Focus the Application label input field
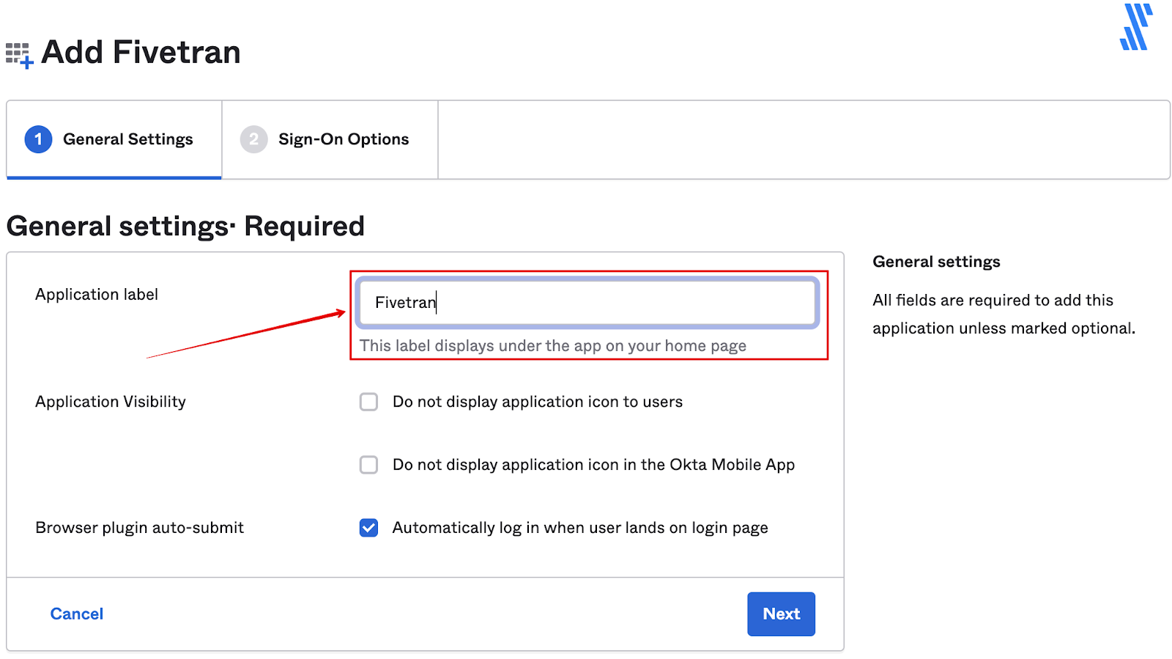The image size is (1172, 659). click(x=587, y=302)
